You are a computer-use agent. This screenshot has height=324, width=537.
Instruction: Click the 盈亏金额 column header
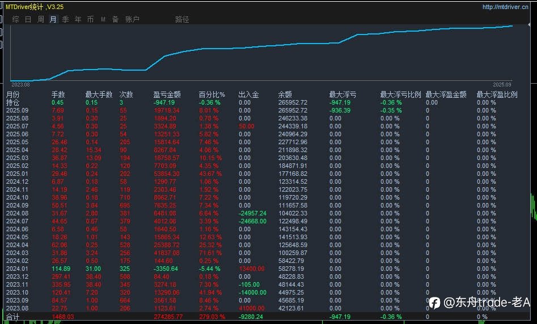pyautogui.click(x=167, y=94)
